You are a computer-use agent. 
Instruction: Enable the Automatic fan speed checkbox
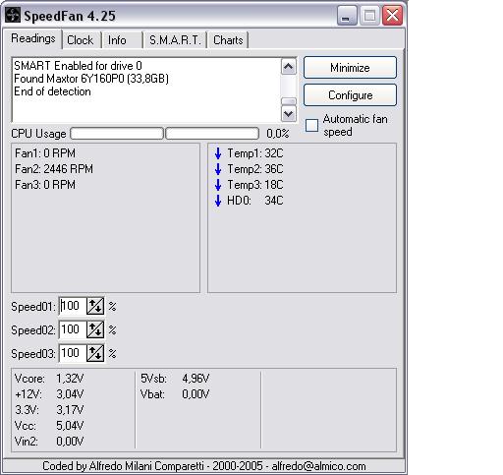pyautogui.click(x=311, y=125)
